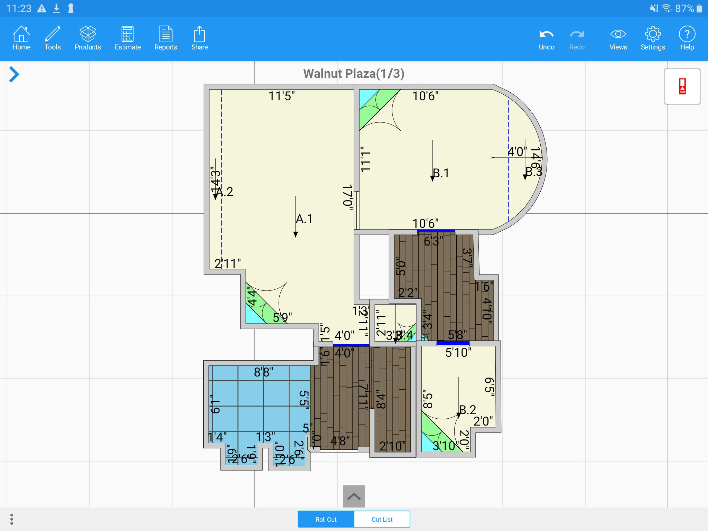708x531 pixels.
Task: Expand the bottom panel up-chevron
Action: pos(354,496)
